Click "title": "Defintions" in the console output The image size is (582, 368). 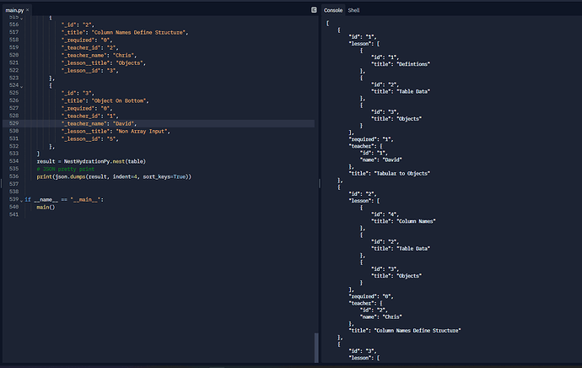click(401, 64)
